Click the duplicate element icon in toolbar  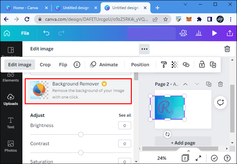pyautogui.click(x=213, y=65)
